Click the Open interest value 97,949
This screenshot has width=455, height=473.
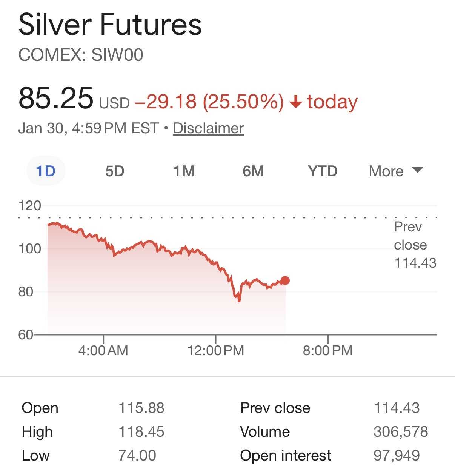pyautogui.click(x=397, y=456)
